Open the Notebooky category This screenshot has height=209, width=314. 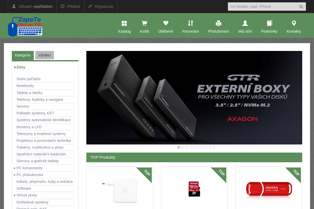[x=25, y=86]
